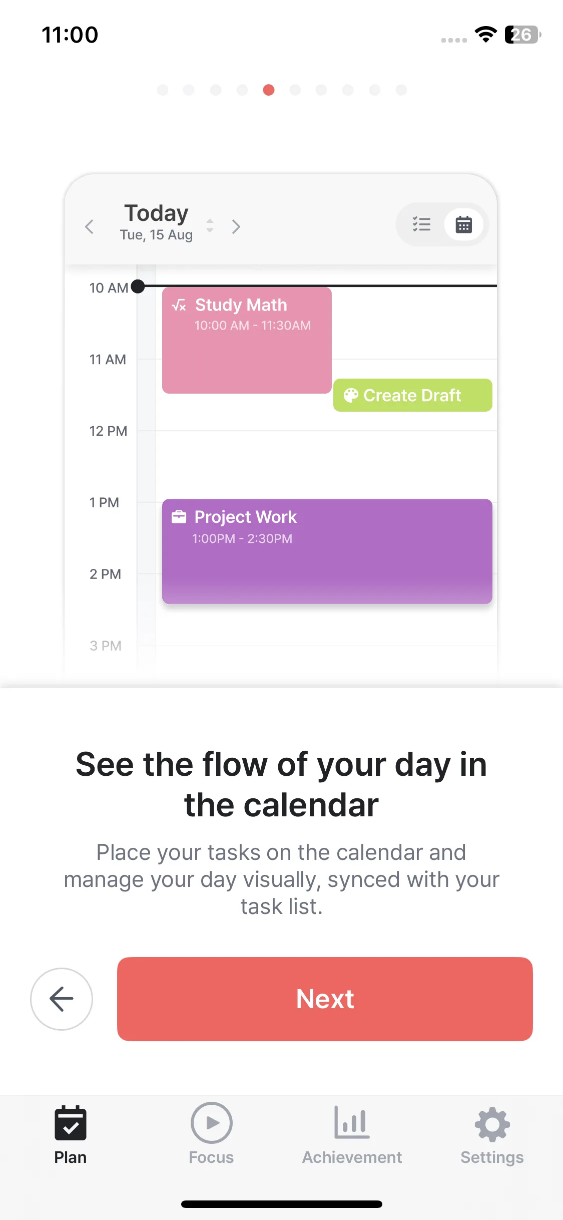Switch to calendar view icon
The image size is (563, 1220).
coord(464,224)
